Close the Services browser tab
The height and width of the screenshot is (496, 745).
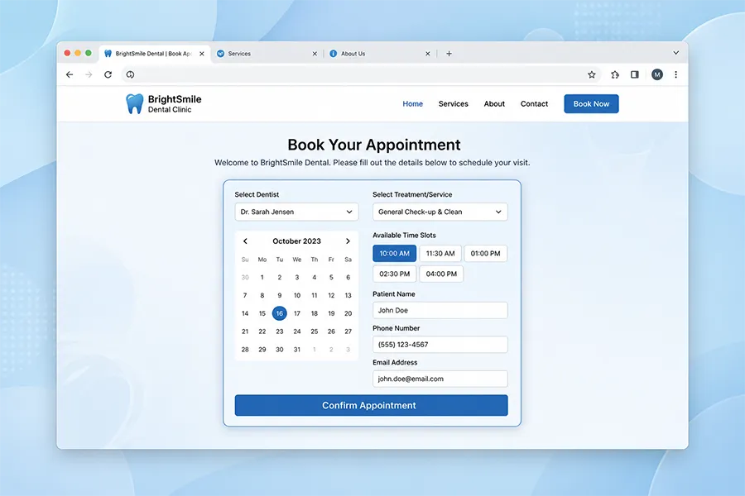[x=315, y=54]
